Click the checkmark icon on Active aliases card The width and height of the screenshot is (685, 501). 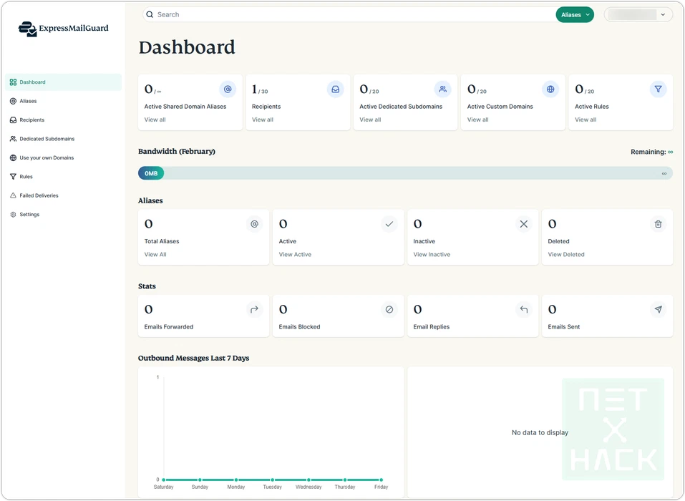click(389, 224)
